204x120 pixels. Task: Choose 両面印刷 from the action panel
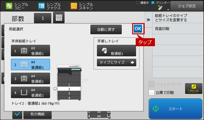coord(178,29)
